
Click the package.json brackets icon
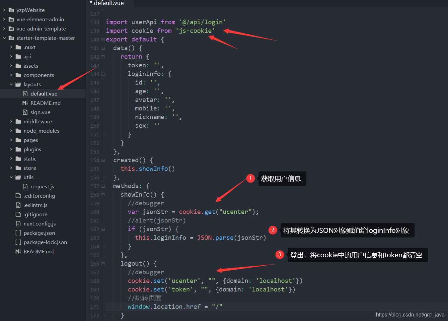(18, 233)
